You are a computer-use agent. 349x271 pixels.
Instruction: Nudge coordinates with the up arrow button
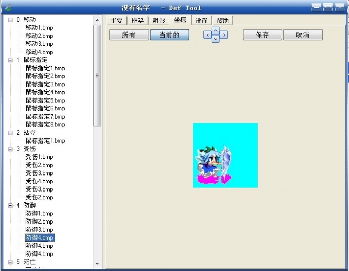click(215, 30)
